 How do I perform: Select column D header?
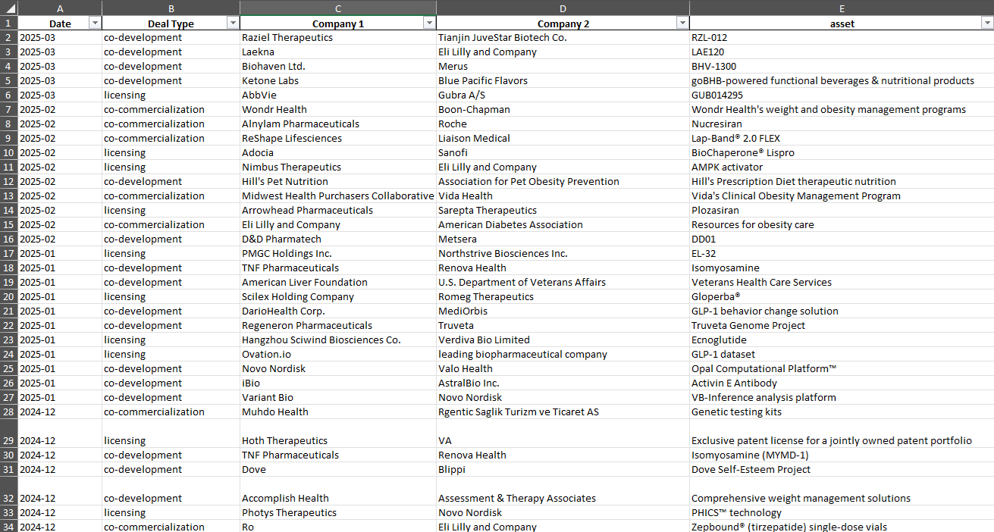coord(563,7)
